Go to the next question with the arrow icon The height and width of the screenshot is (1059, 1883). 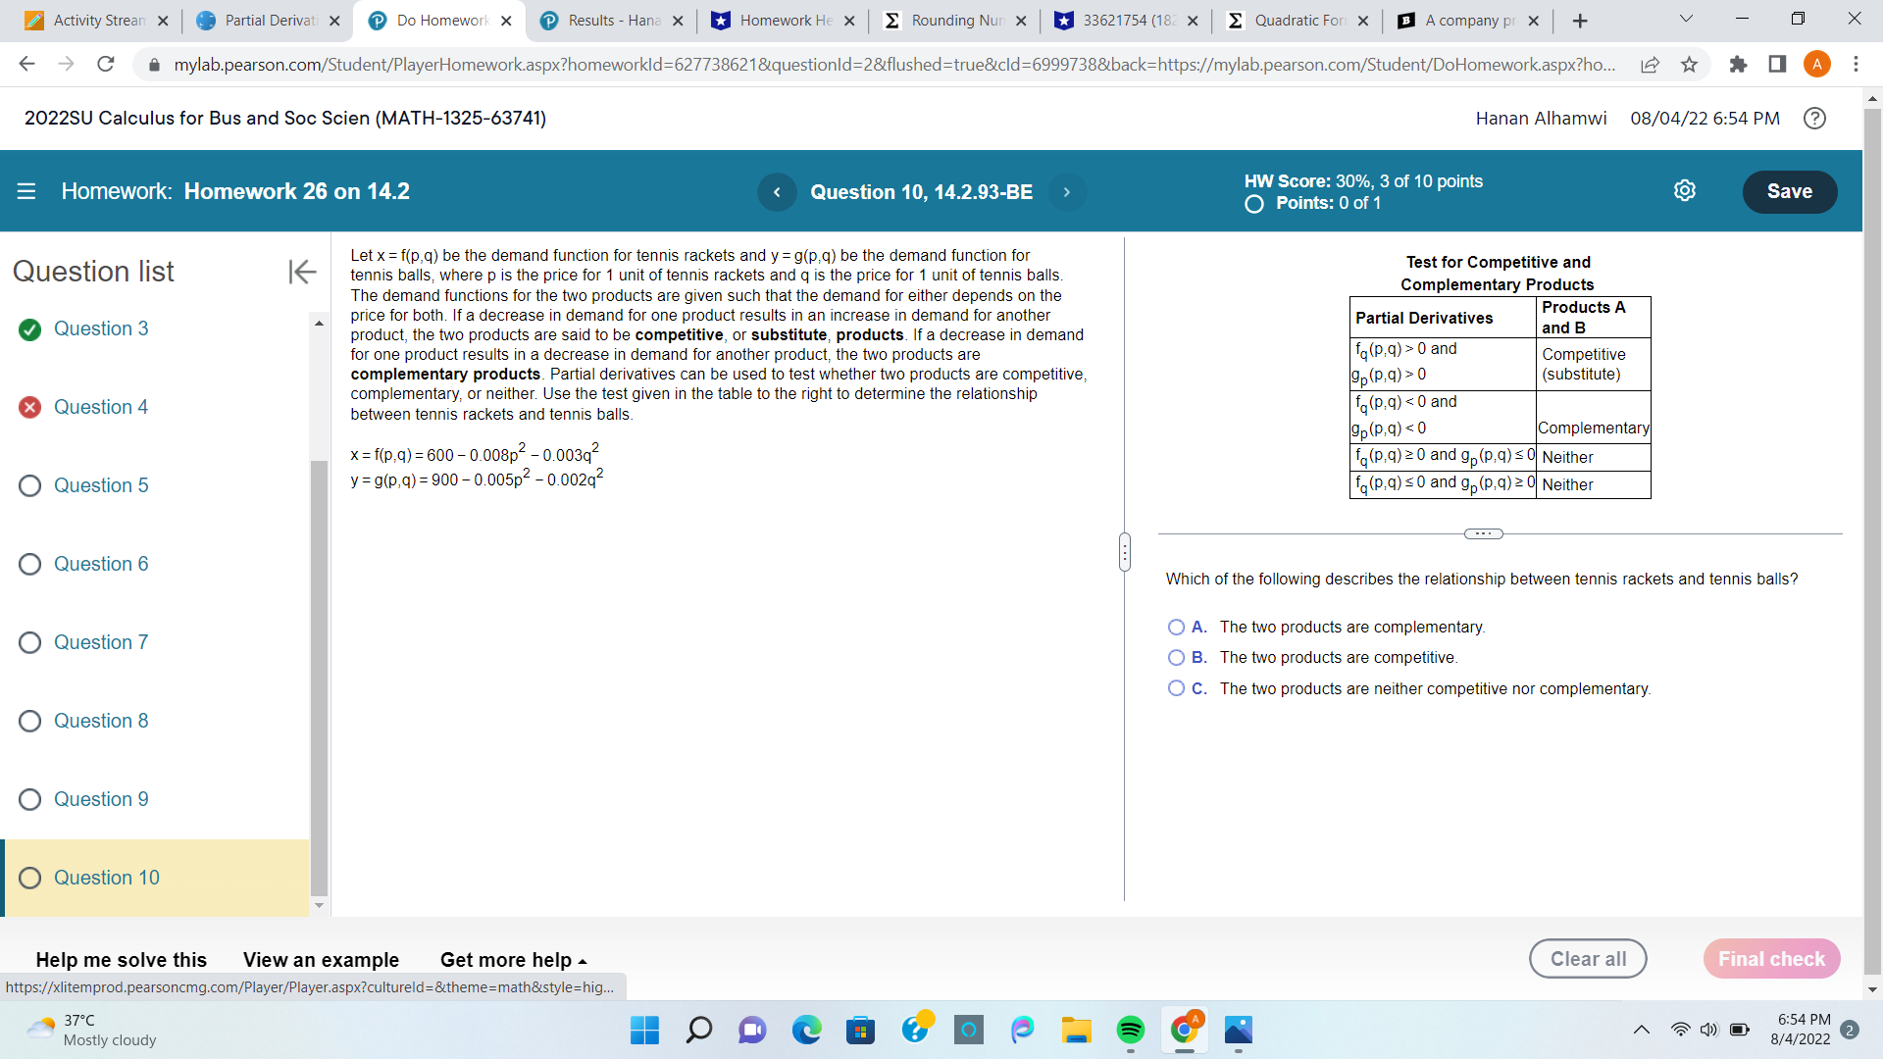[x=1066, y=192]
